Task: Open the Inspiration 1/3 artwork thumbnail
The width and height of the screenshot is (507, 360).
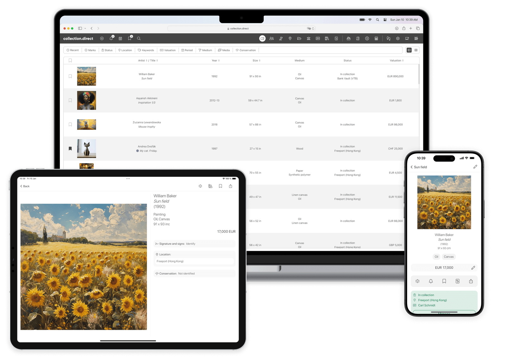Action: (87, 101)
